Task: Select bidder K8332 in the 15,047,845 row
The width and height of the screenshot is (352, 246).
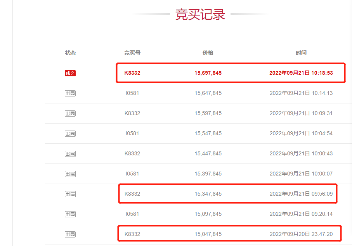Action: tap(132, 234)
